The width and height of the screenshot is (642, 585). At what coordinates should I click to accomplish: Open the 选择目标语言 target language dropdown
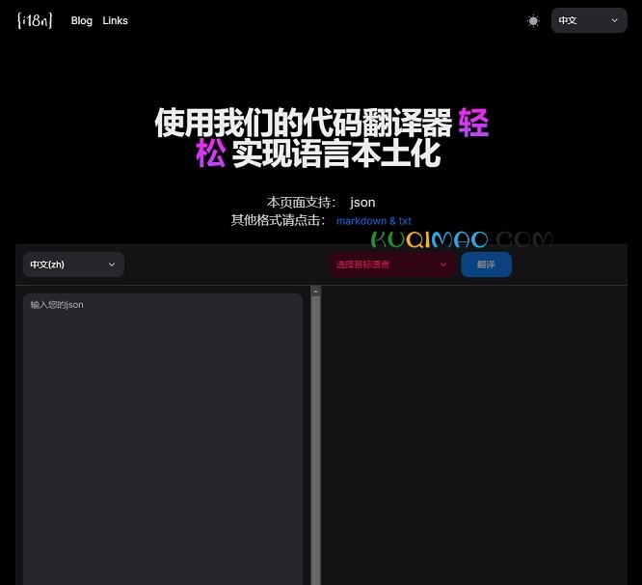click(391, 265)
